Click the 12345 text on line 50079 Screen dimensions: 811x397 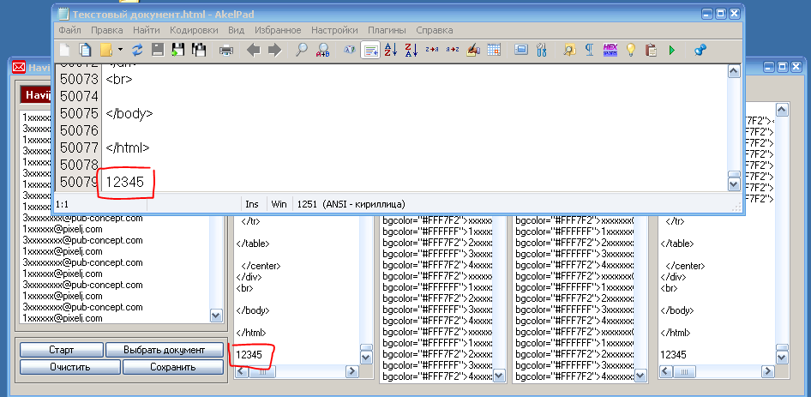pyautogui.click(x=123, y=181)
